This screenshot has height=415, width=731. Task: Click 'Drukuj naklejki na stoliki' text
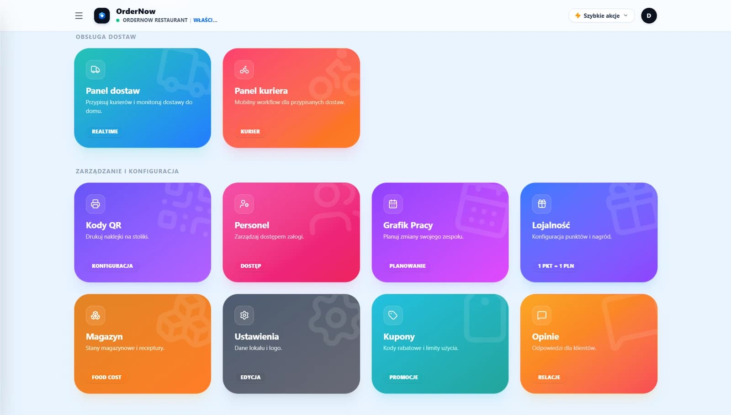[x=117, y=237]
